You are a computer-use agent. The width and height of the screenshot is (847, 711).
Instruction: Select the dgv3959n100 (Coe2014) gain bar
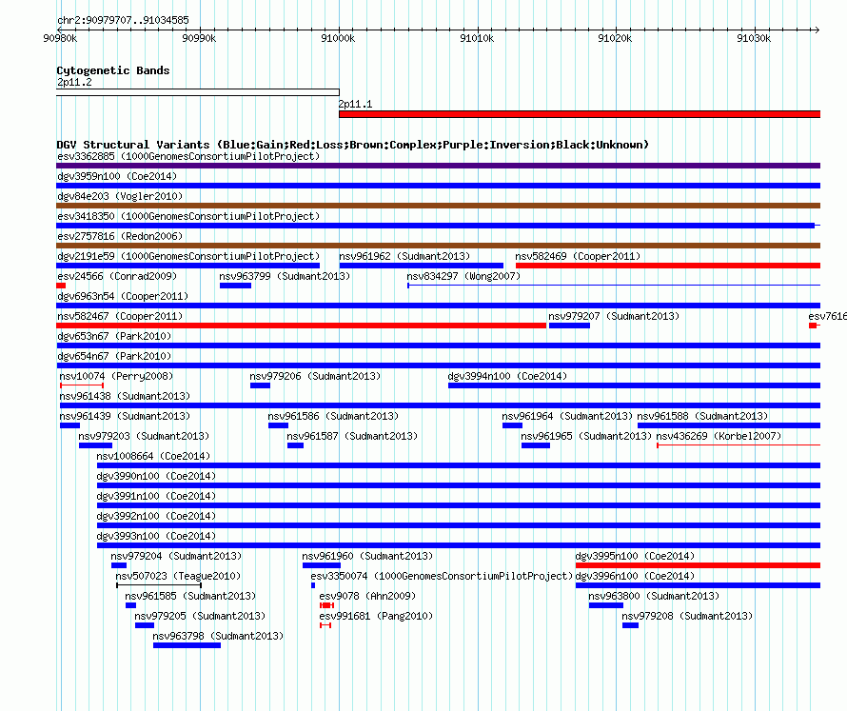(x=438, y=186)
